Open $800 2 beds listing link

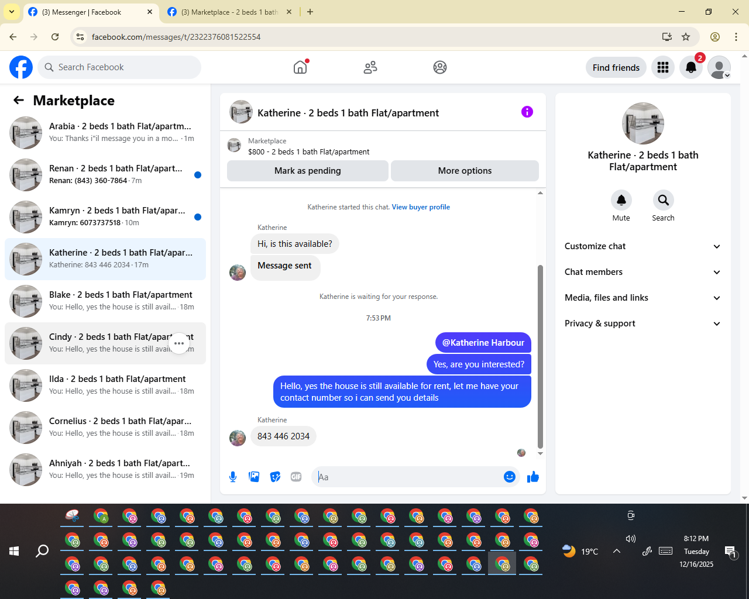[308, 152]
